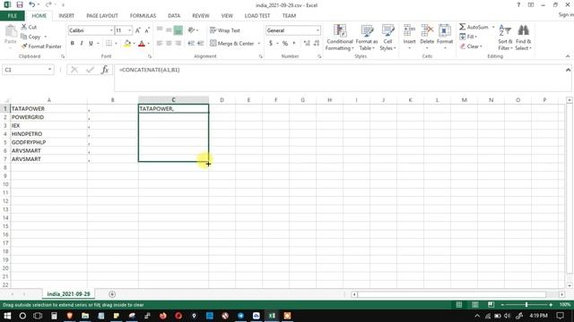The width and height of the screenshot is (574, 322).
Task: Decrease font size
Action: 147,30
